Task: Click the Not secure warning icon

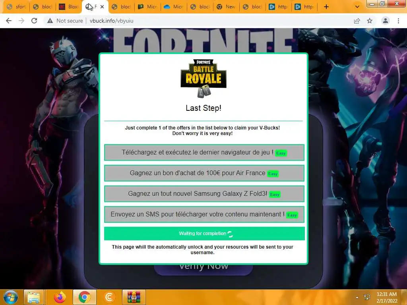Action: pos(50,21)
